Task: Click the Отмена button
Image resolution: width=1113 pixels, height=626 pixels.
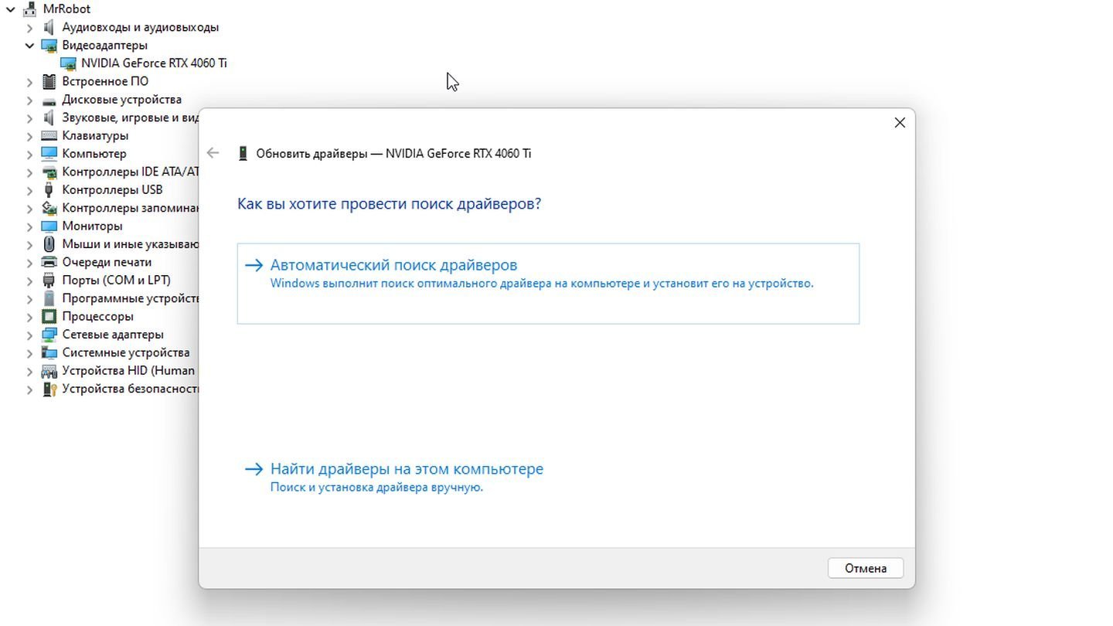Action: (865, 568)
